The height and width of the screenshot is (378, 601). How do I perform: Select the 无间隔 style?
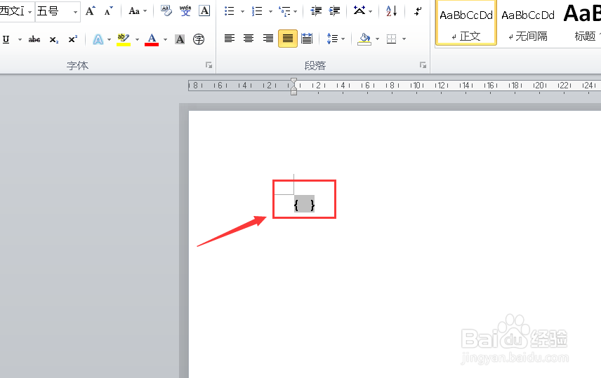coord(528,25)
